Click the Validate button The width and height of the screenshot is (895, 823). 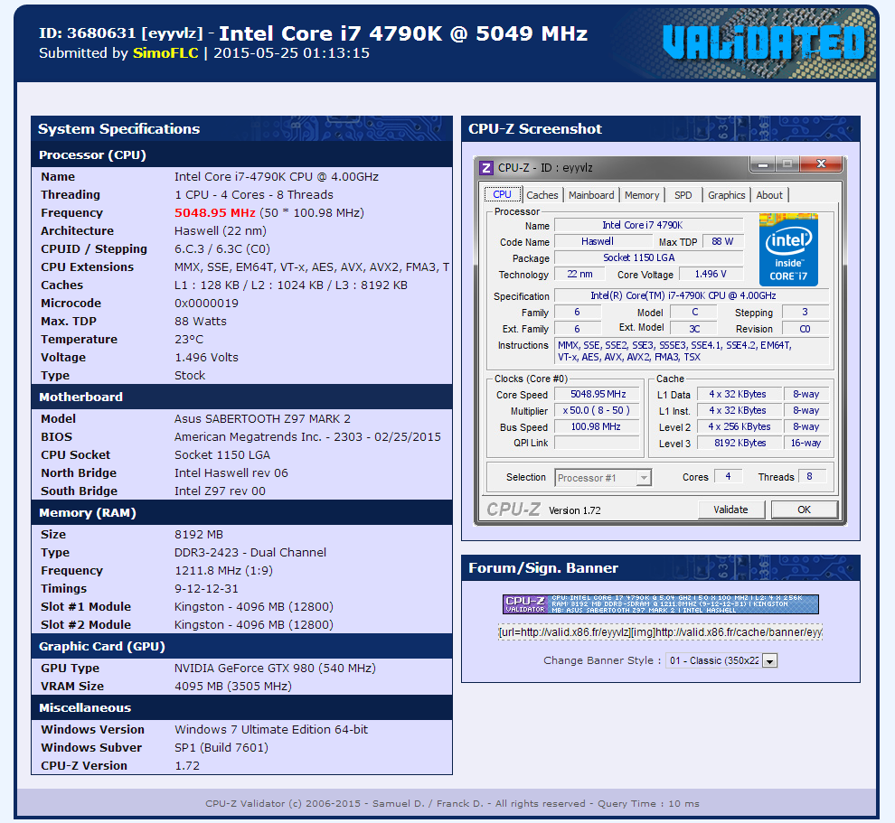(731, 510)
